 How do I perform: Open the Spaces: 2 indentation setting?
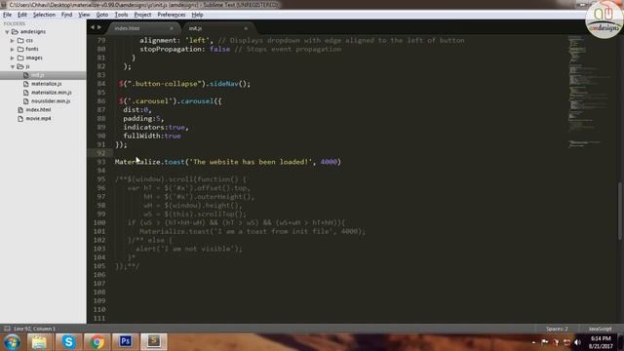point(557,329)
